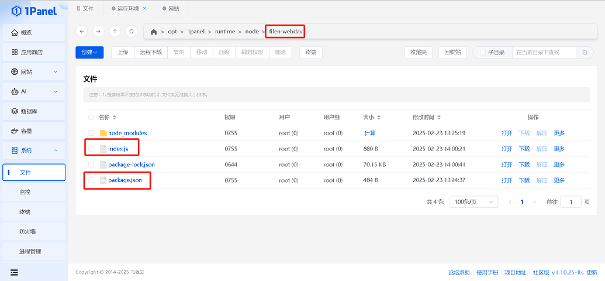Open 更多 menu for package.json
This screenshot has width=605, height=281.
559,180
